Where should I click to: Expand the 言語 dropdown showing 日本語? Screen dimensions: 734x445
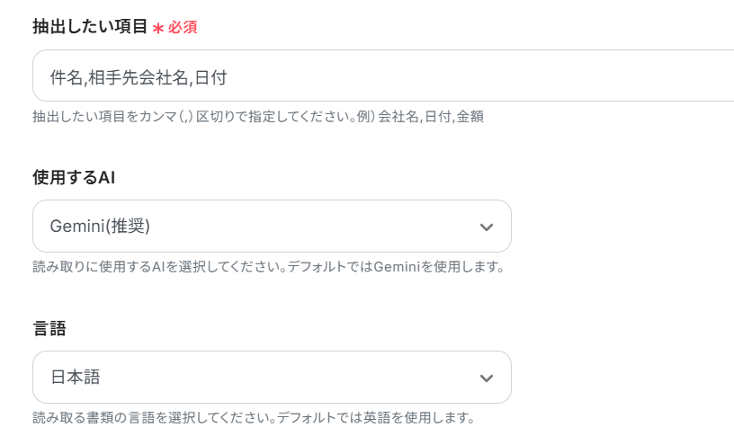[272, 378]
